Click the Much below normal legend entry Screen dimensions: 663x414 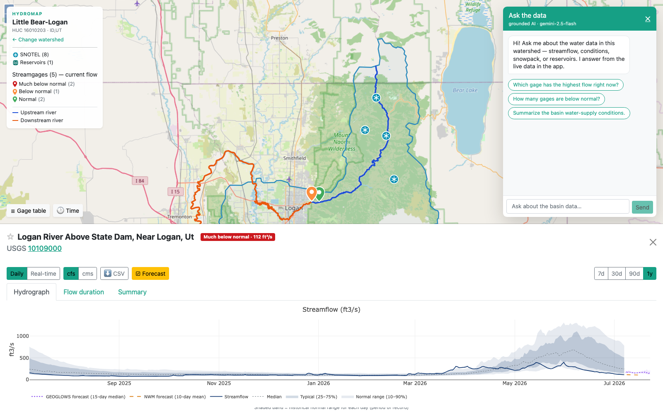coord(44,84)
